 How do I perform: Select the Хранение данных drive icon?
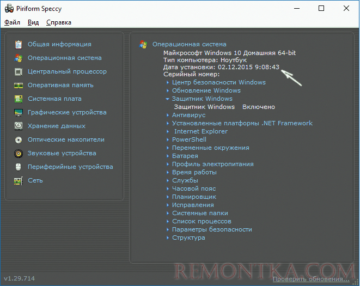pos(19,126)
